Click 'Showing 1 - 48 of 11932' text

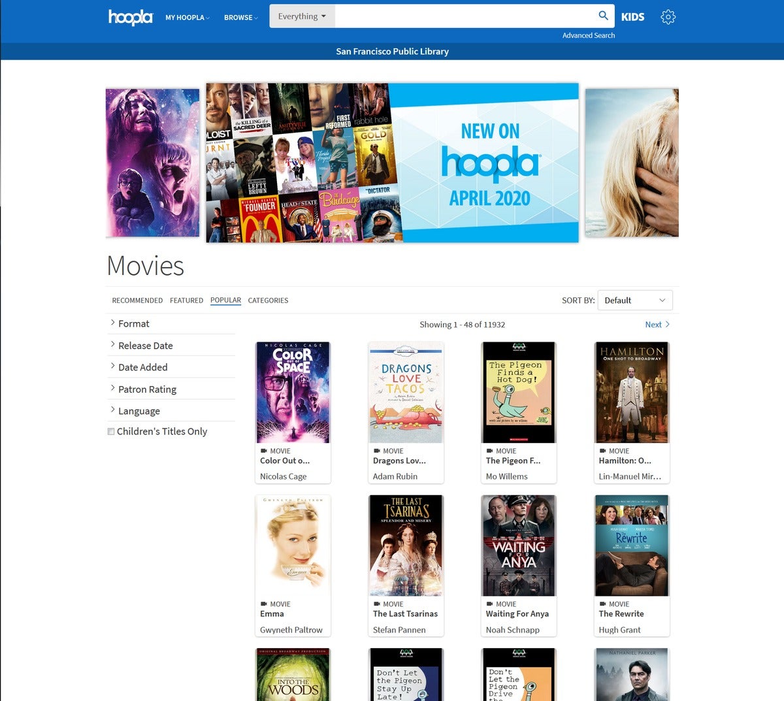(462, 324)
